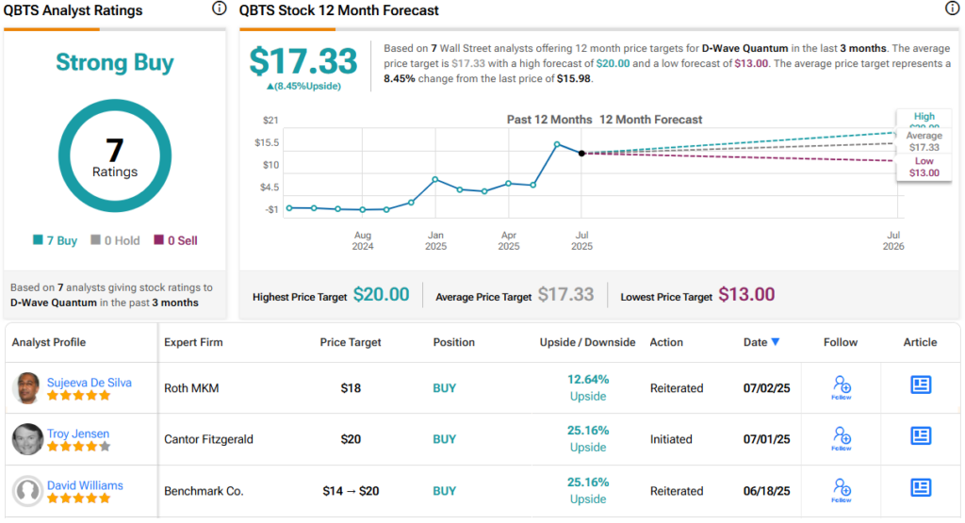The width and height of the screenshot is (965, 523).
Task: Click the black Jul 2025 chart point
Action: coord(581,154)
